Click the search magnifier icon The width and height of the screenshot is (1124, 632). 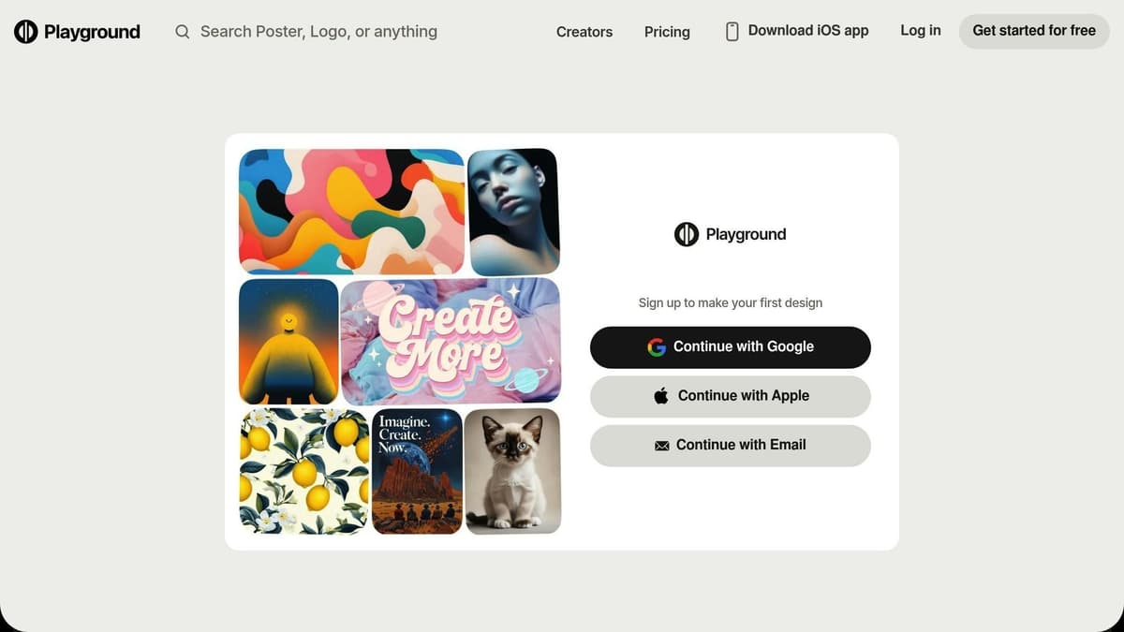point(183,32)
